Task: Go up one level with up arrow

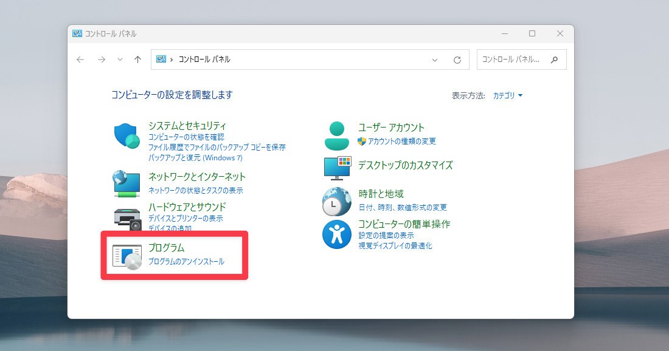Action: (x=137, y=60)
